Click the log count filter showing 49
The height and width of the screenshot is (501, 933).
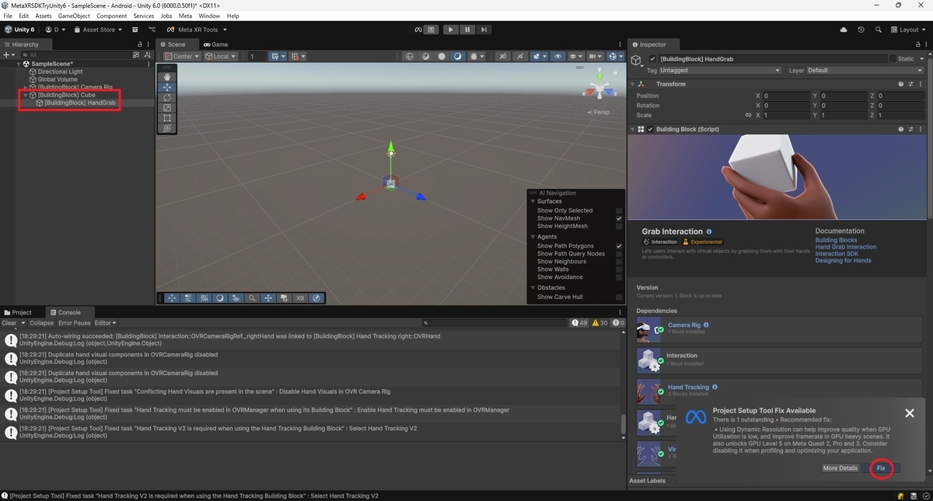tap(580, 322)
